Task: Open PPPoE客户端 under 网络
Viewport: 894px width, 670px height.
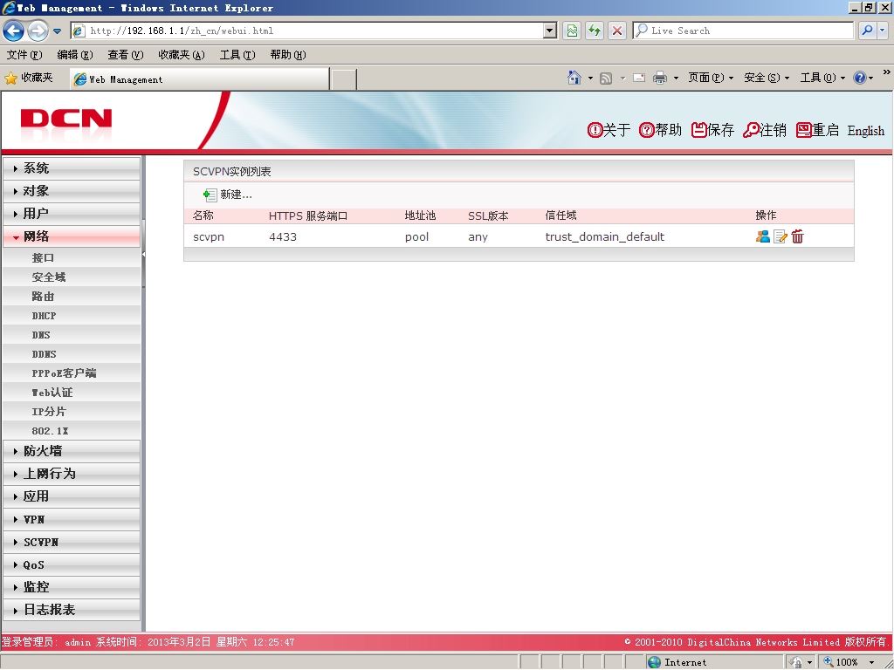Action: [x=72, y=373]
